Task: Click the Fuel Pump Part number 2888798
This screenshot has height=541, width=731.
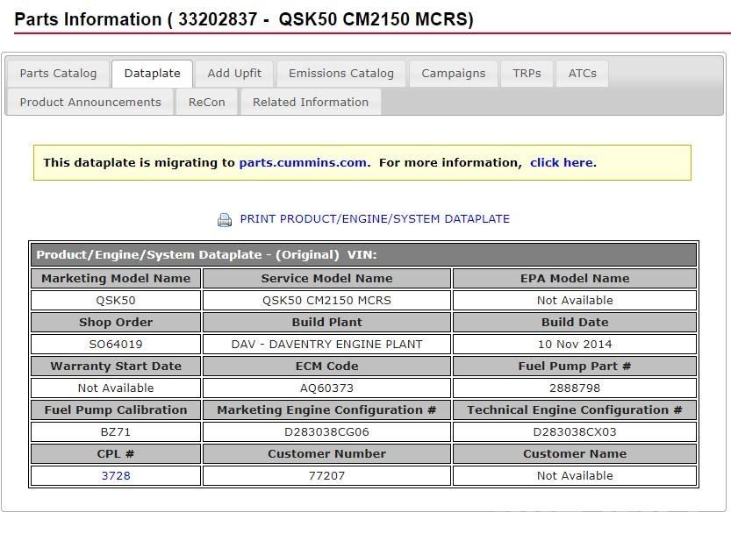Action: [574, 388]
